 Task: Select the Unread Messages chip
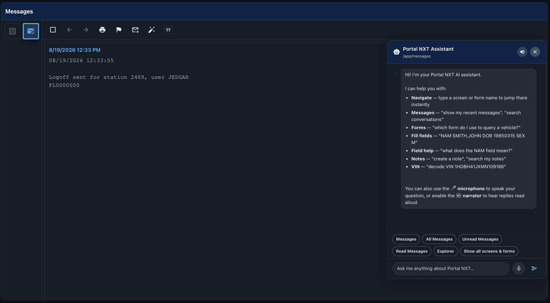(x=480, y=239)
